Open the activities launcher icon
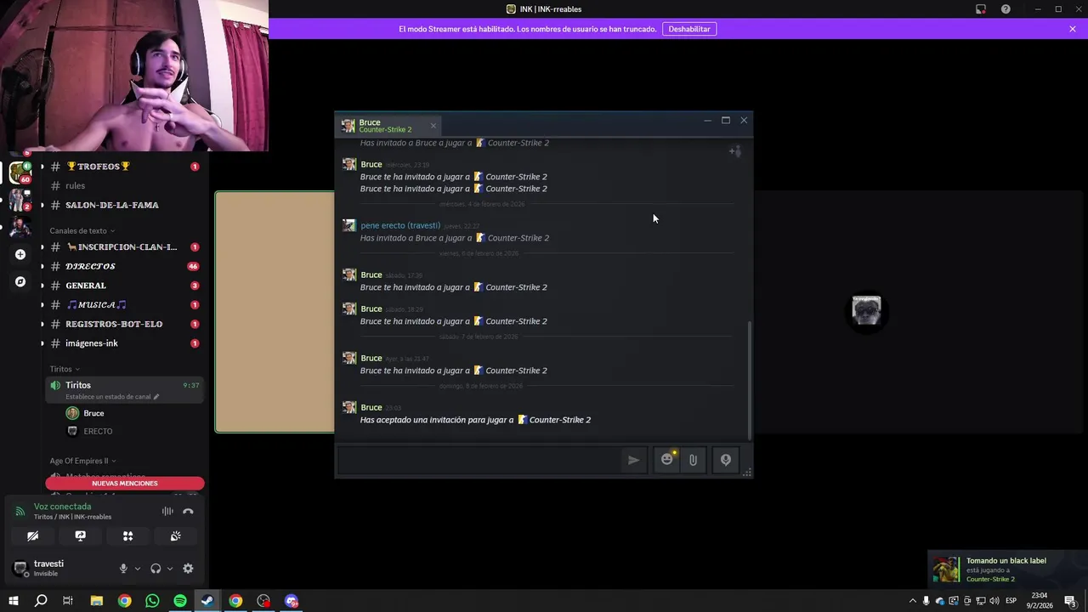Image resolution: width=1088 pixels, height=612 pixels. 127,536
